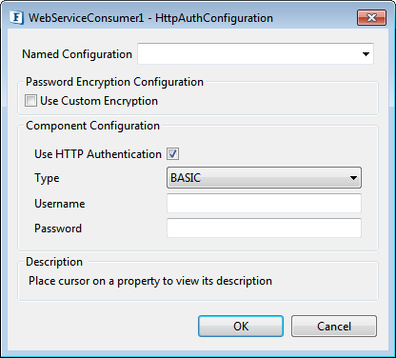Click the Use HTTP Authentication label
The width and height of the screenshot is (396, 358).
point(98,154)
